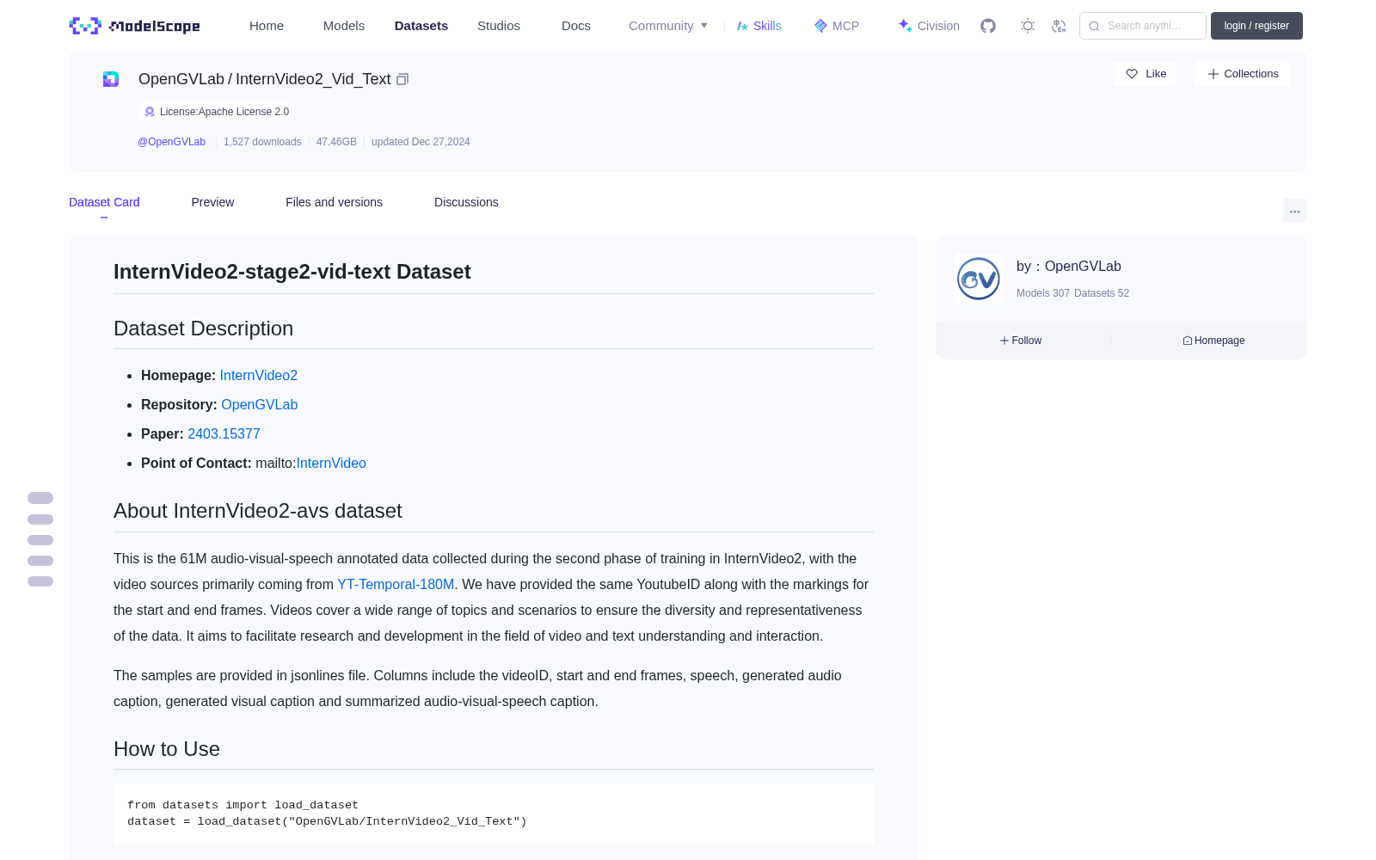The width and height of the screenshot is (1376, 860).
Task: Open the Docs nav item
Action: 576,26
